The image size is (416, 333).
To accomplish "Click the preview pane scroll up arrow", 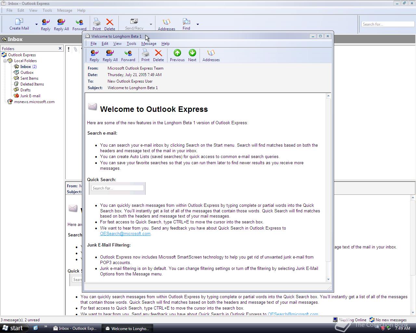I will (413, 197).
